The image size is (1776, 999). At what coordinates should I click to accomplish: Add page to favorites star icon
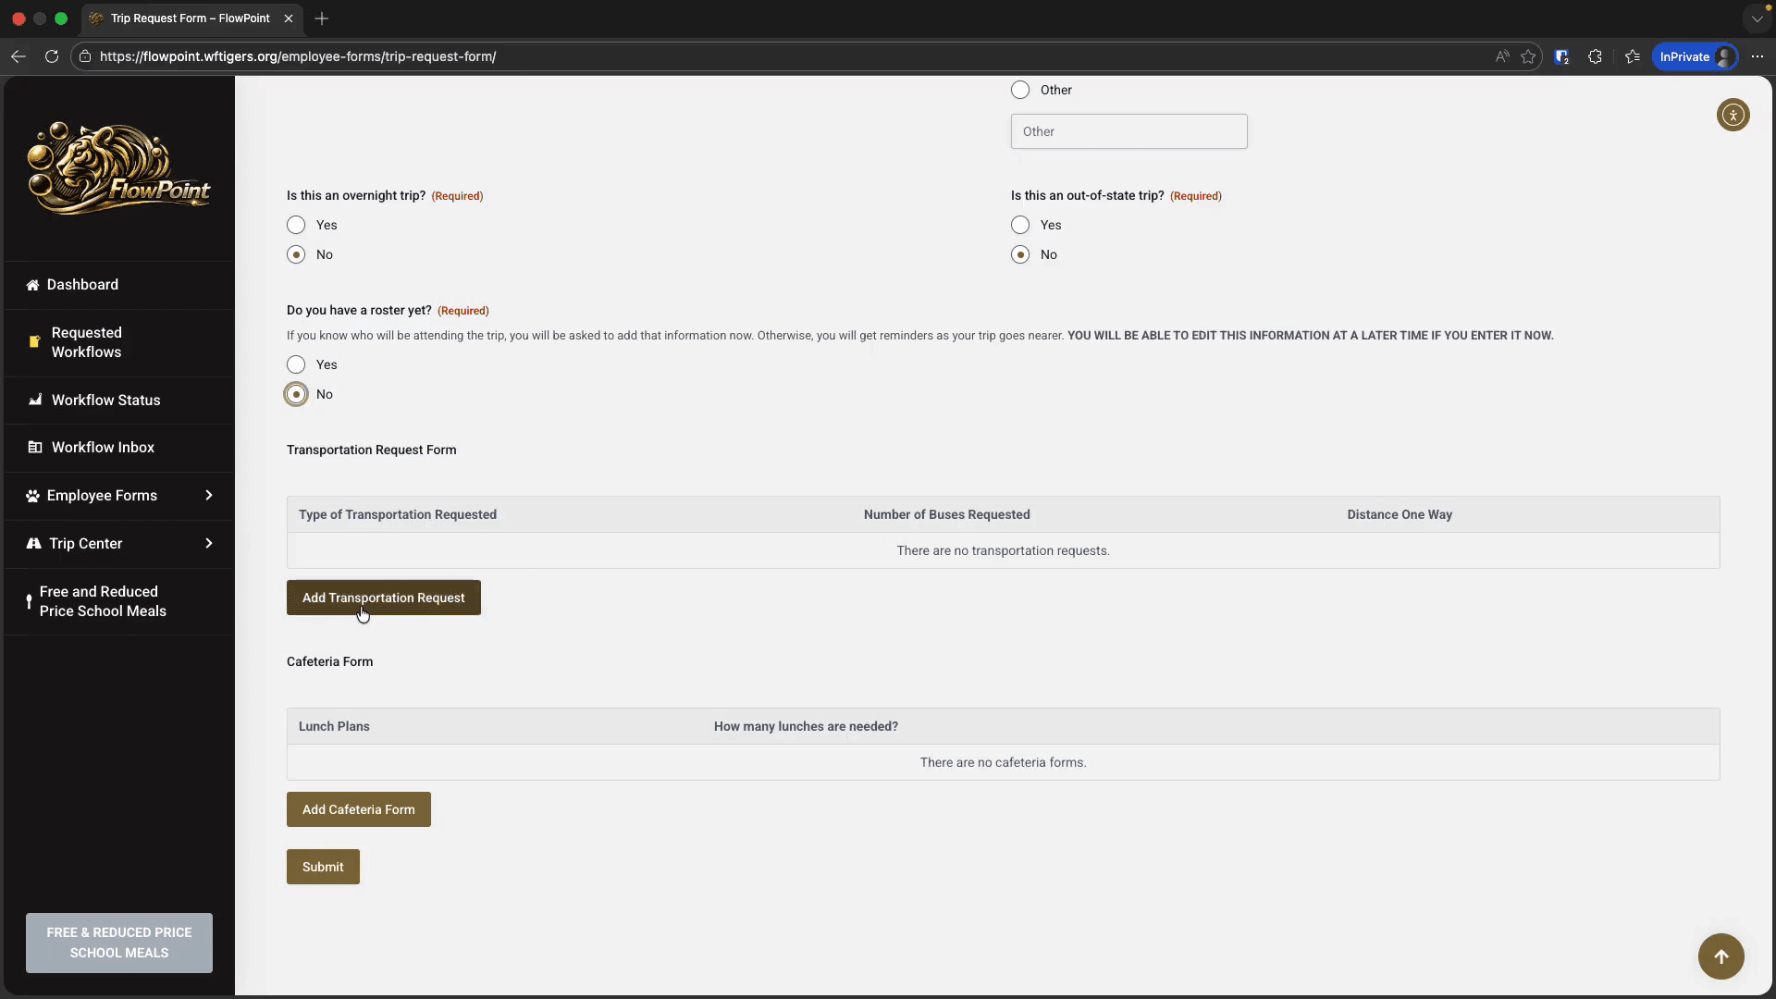[1528, 56]
